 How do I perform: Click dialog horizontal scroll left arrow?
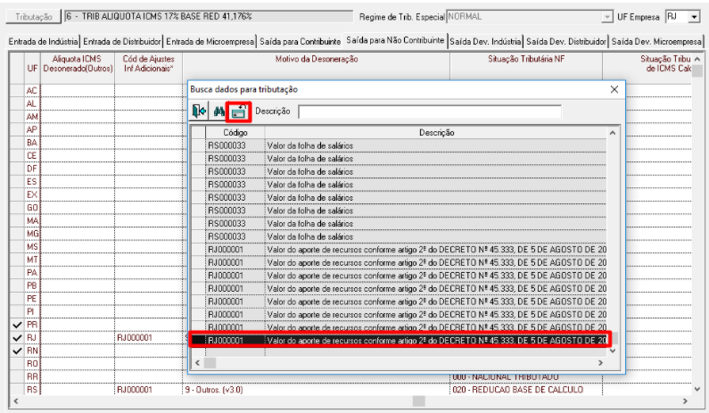coord(197,363)
